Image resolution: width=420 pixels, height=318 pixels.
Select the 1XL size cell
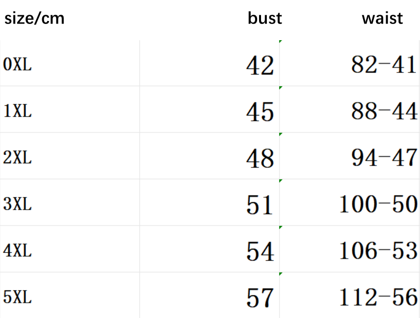[x=18, y=111]
